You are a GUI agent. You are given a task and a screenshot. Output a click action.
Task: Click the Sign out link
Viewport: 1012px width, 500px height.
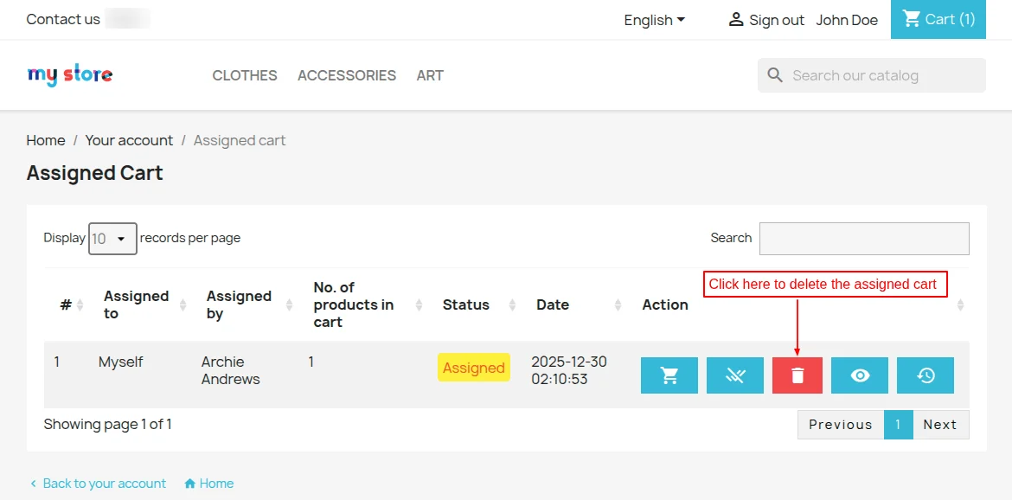[765, 20]
